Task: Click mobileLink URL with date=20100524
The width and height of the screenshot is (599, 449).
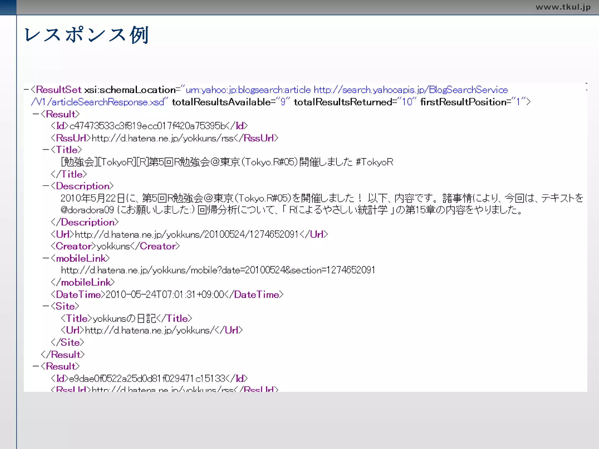Action: 218,270
